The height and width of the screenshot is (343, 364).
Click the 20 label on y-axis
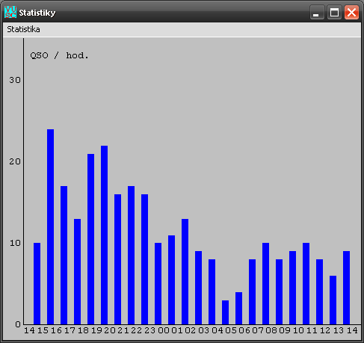[15, 161]
